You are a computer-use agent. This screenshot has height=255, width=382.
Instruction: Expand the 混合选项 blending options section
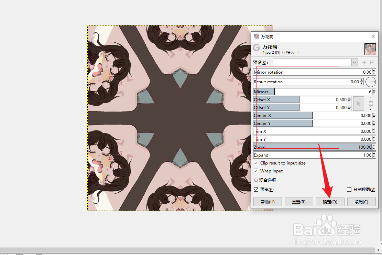pos(256,180)
